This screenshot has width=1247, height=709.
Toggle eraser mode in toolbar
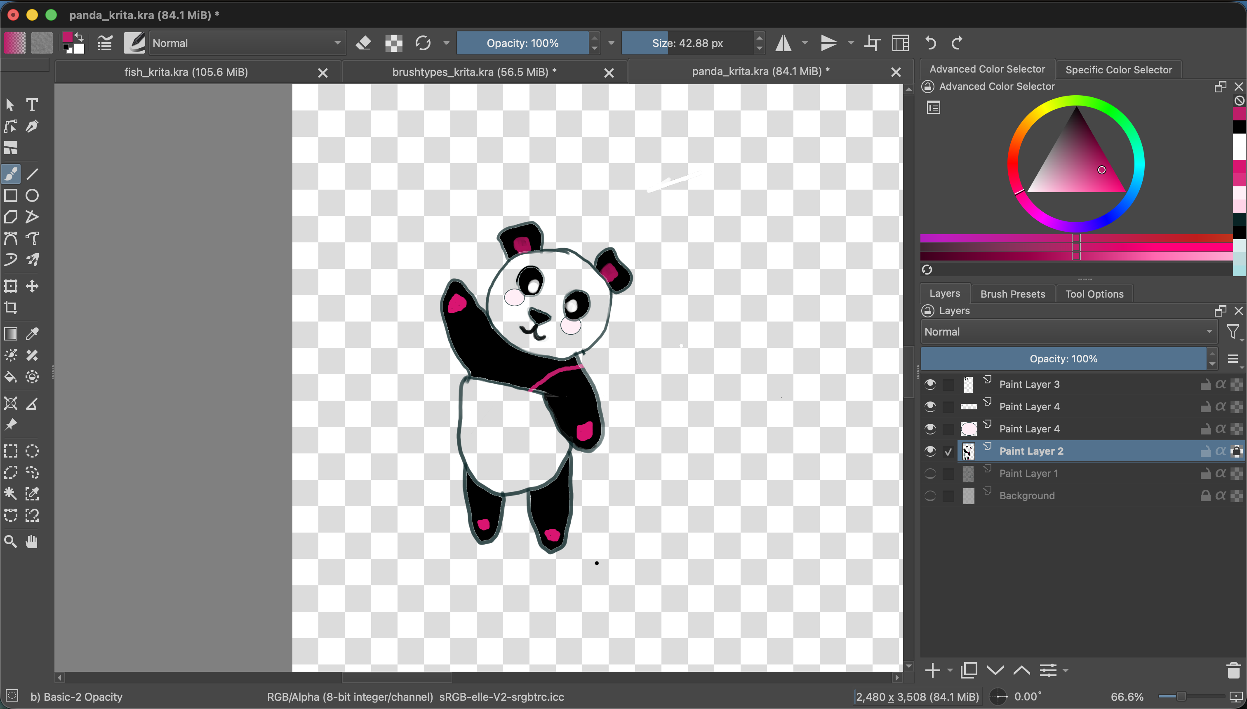363,43
